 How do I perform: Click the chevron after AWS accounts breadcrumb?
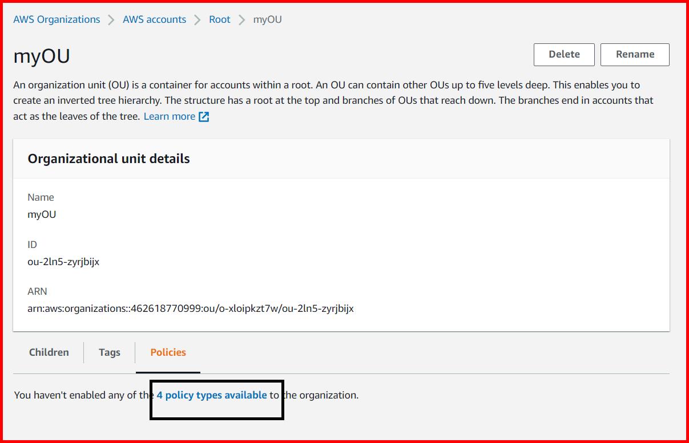198,20
